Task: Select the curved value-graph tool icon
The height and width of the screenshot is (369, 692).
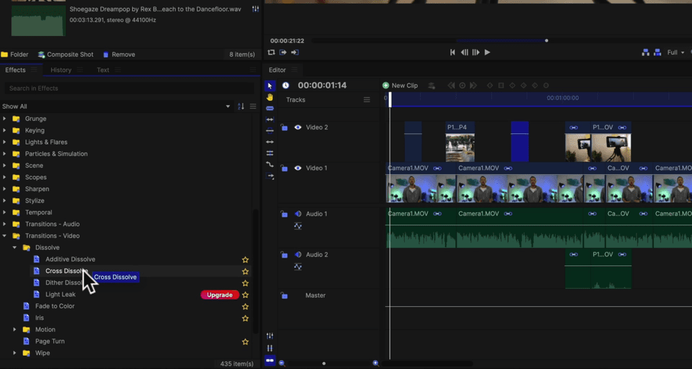Action: tap(270, 164)
